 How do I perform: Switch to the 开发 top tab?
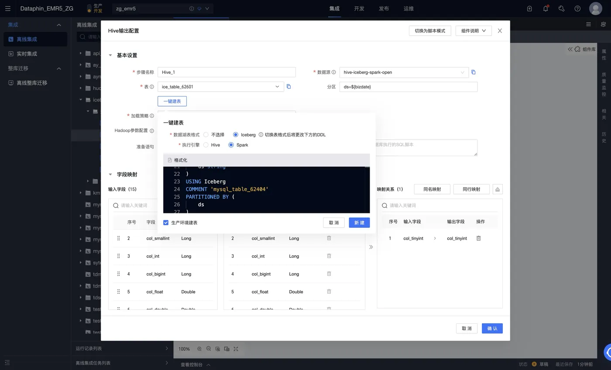pyautogui.click(x=359, y=9)
